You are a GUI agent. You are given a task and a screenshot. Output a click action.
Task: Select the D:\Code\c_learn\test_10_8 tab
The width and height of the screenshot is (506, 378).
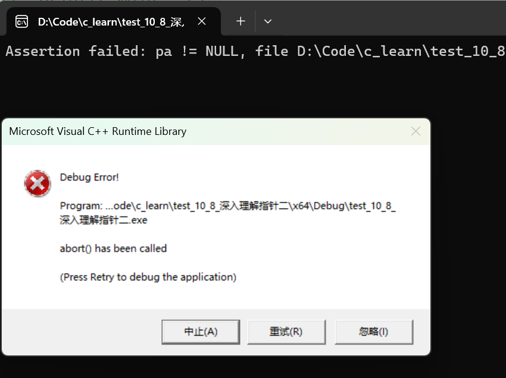tap(114, 21)
